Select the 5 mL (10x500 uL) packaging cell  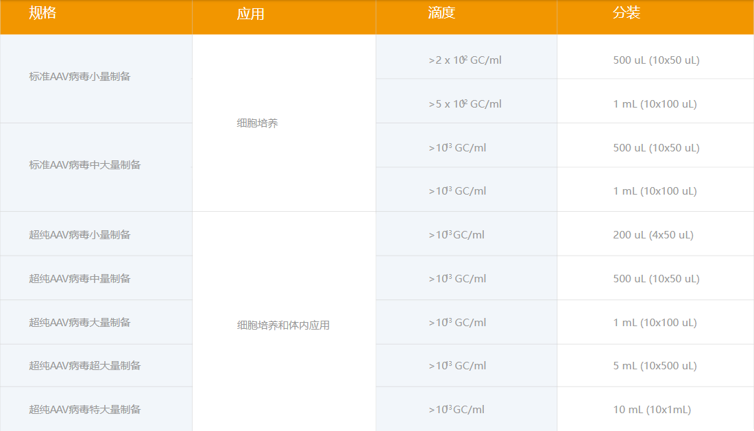point(655,366)
